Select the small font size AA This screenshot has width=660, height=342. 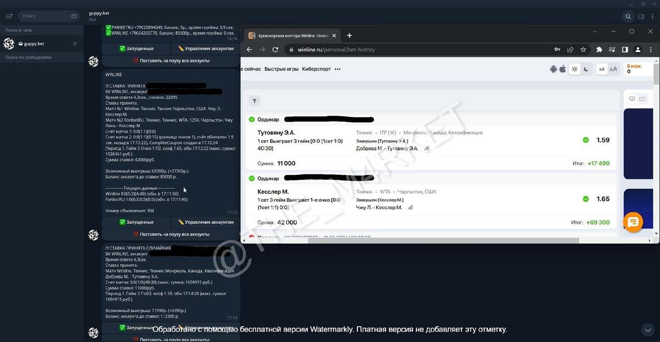click(x=602, y=69)
